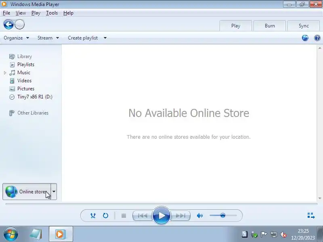Click the disc icon for Tiny7 x86 R1
Screen dimensions: 323x242
coord(12,97)
